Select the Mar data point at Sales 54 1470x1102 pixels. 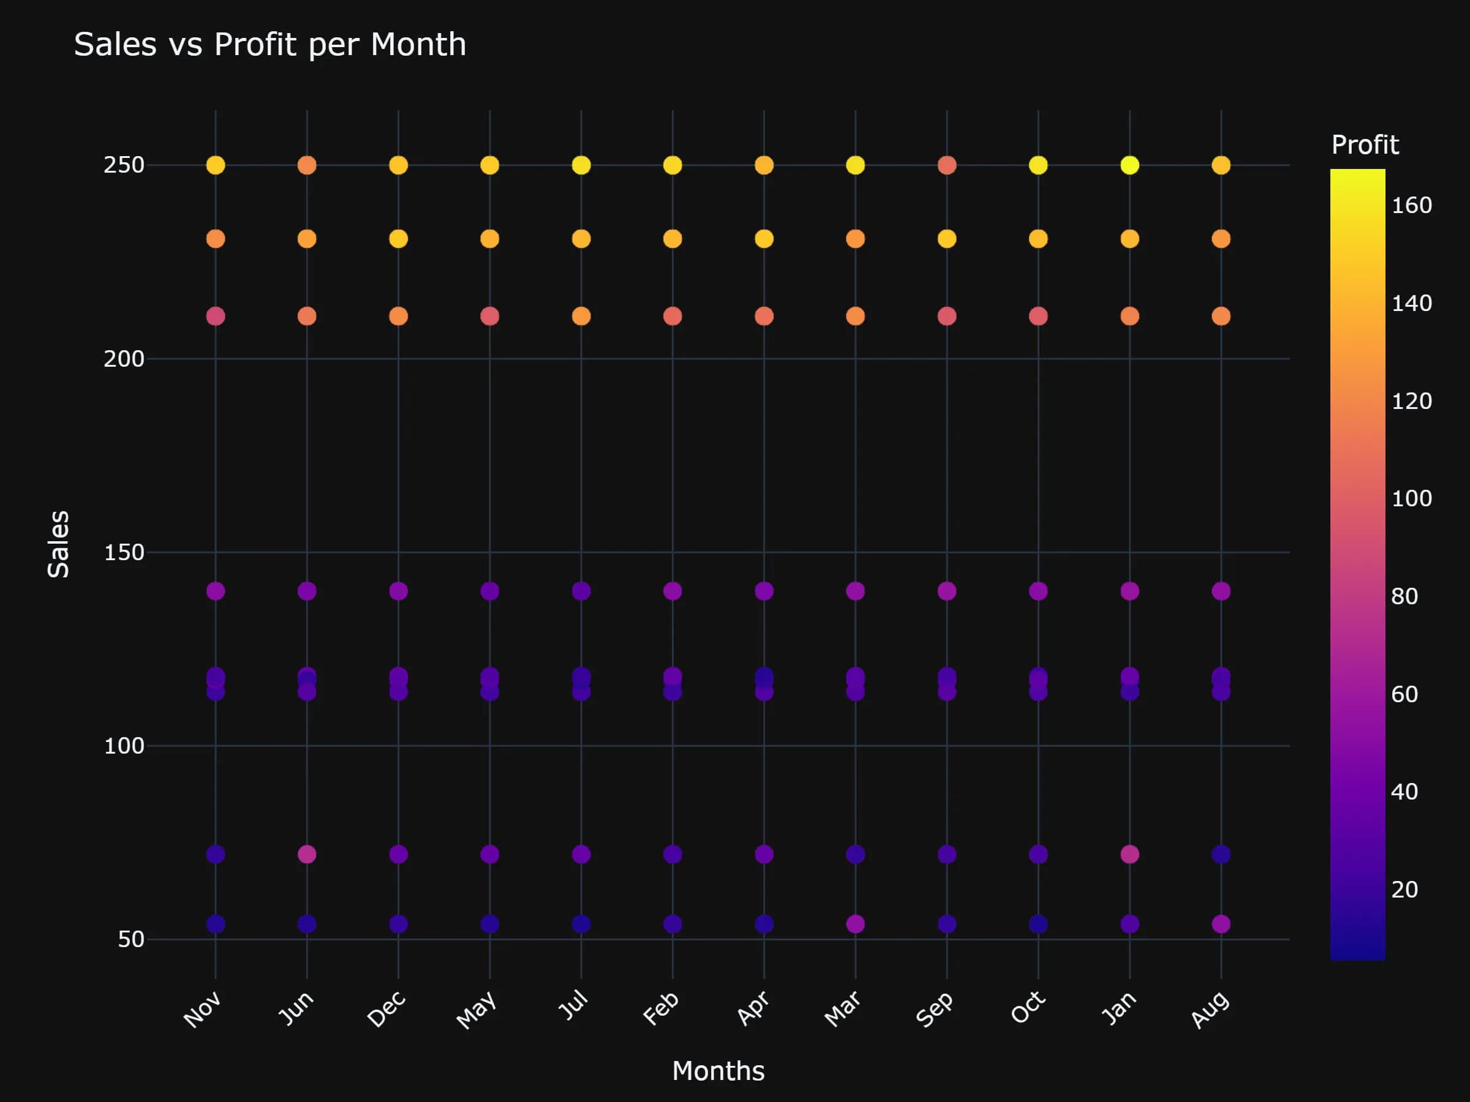pyautogui.click(x=855, y=924)
